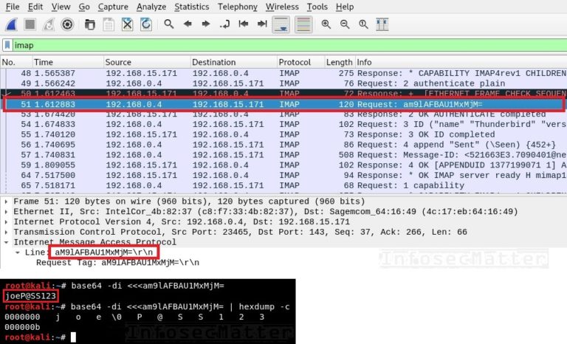Open the Edit menu

(35, 7)
